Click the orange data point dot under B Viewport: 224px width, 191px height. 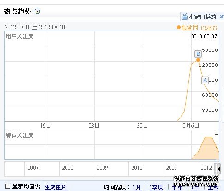click(x=198, y=60)
